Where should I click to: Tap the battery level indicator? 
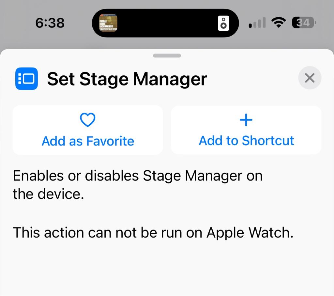pos(304,23)
